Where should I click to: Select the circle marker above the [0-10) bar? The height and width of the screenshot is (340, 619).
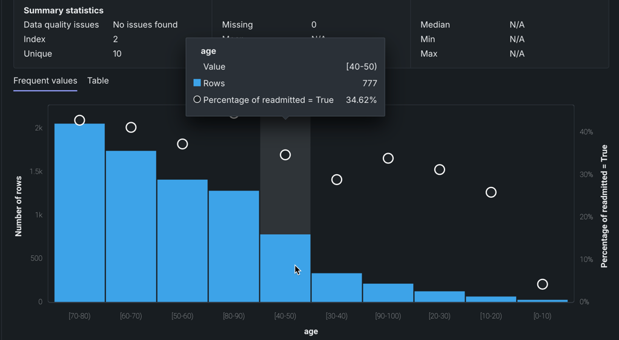pos(543,284)
